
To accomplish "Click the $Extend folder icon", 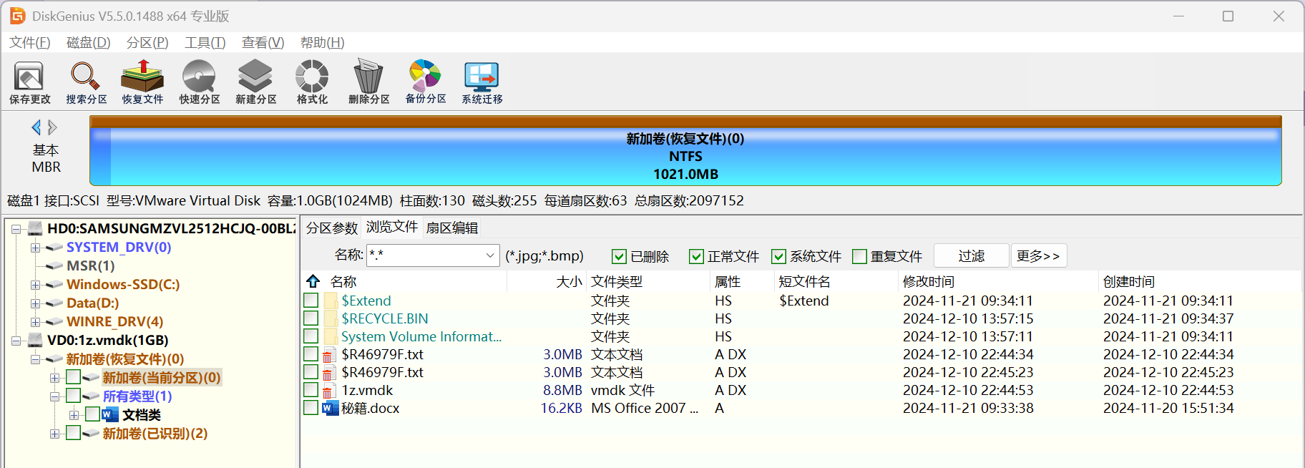I will pos(331,301).
